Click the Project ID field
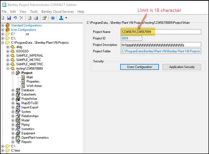Viewport: 209px width, 154px height. coord(132,38)
